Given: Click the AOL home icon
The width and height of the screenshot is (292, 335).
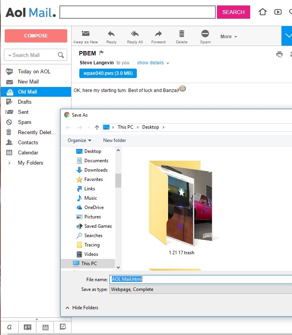Looking at the screenshot, I should 262,12.
